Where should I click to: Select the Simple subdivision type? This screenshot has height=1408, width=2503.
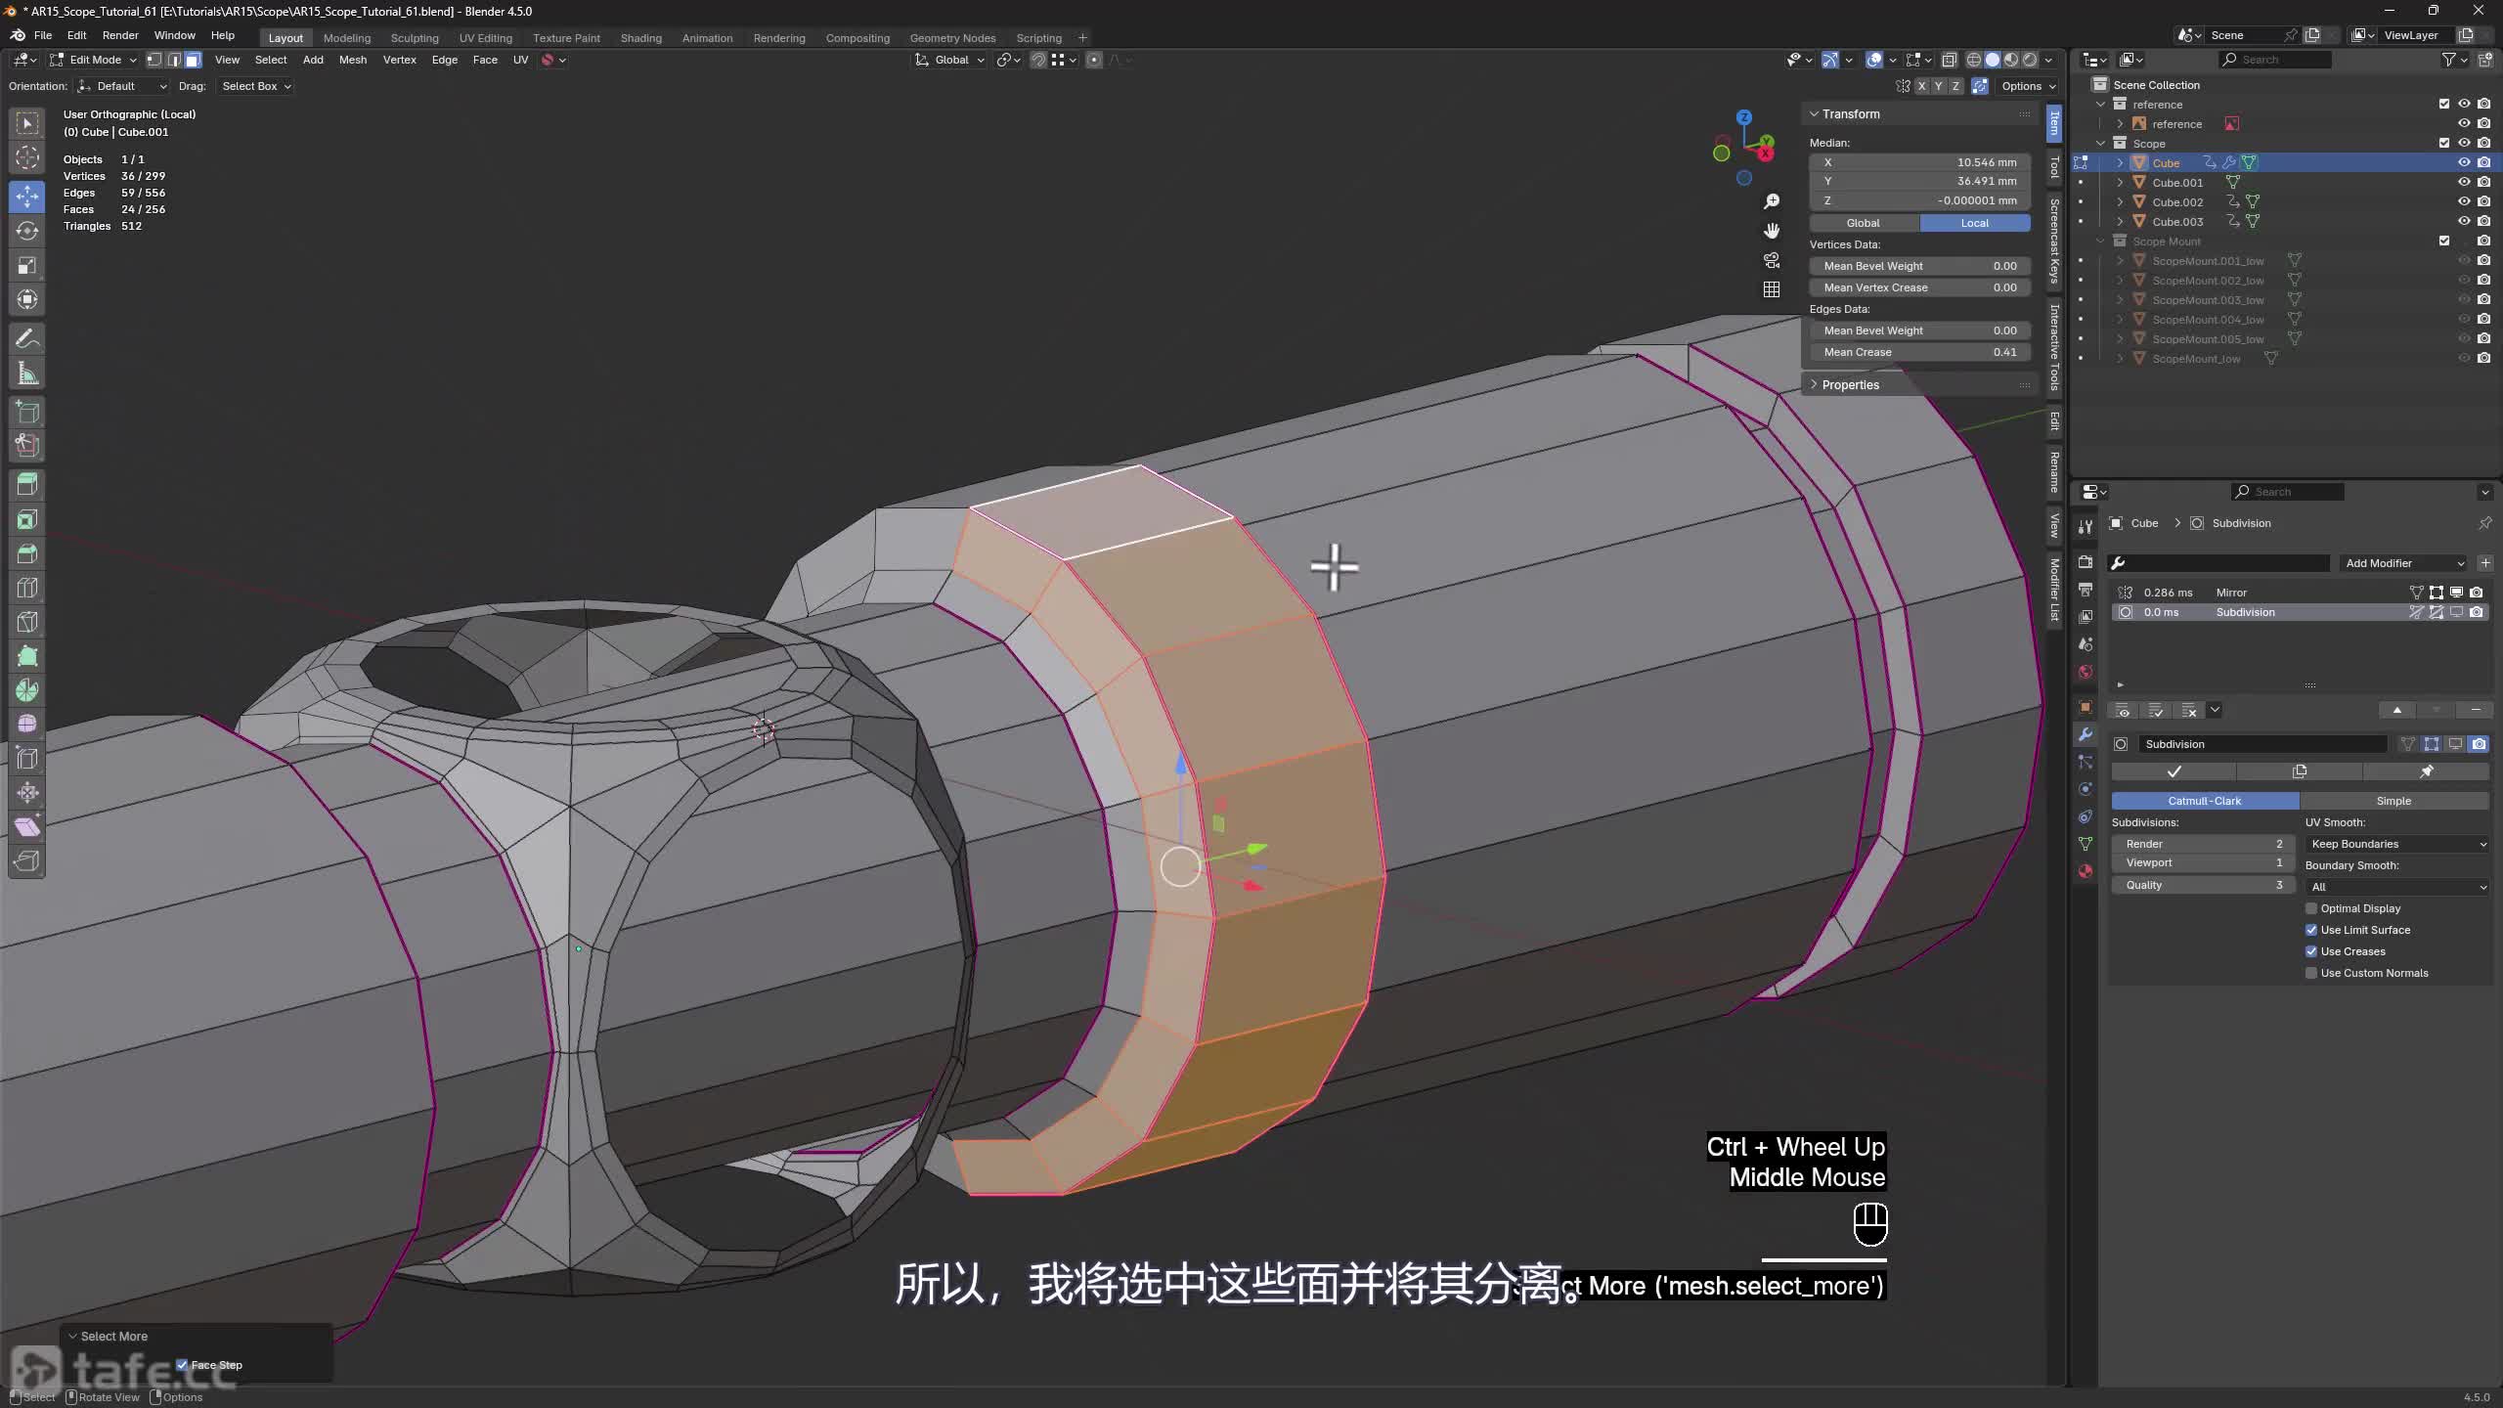click(2393, 801)
